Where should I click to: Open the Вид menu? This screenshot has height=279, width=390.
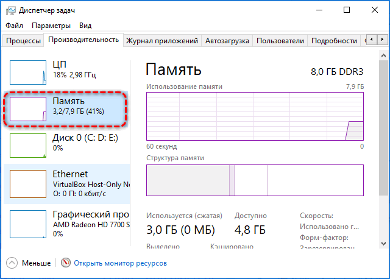(85, 26)
